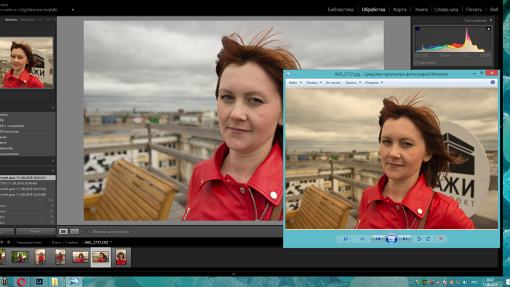Toggle the highlight clipping indicator in histogram

point(488,29)
